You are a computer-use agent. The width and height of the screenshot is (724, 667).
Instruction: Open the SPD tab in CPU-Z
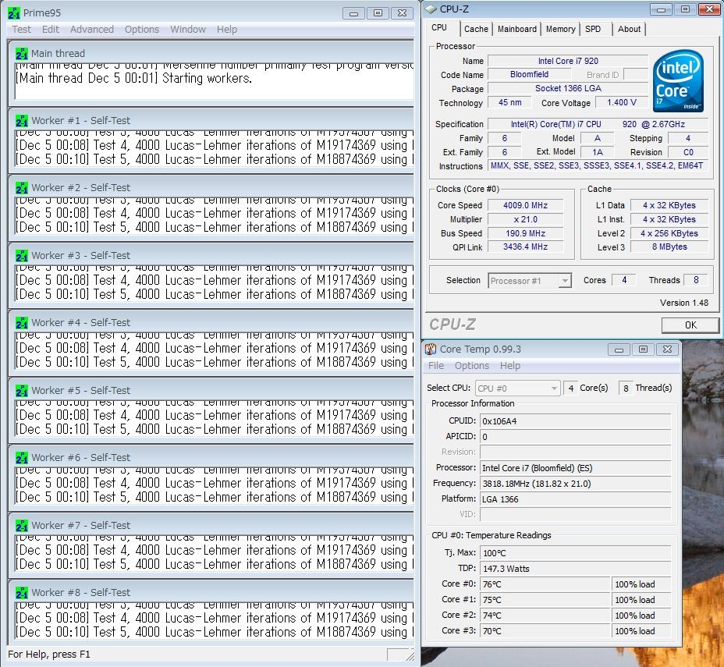(x=593, y=29)
